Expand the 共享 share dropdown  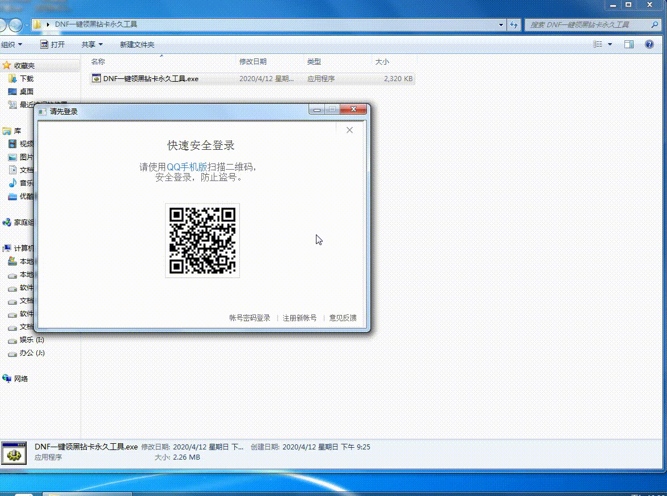tap(92, 44)
